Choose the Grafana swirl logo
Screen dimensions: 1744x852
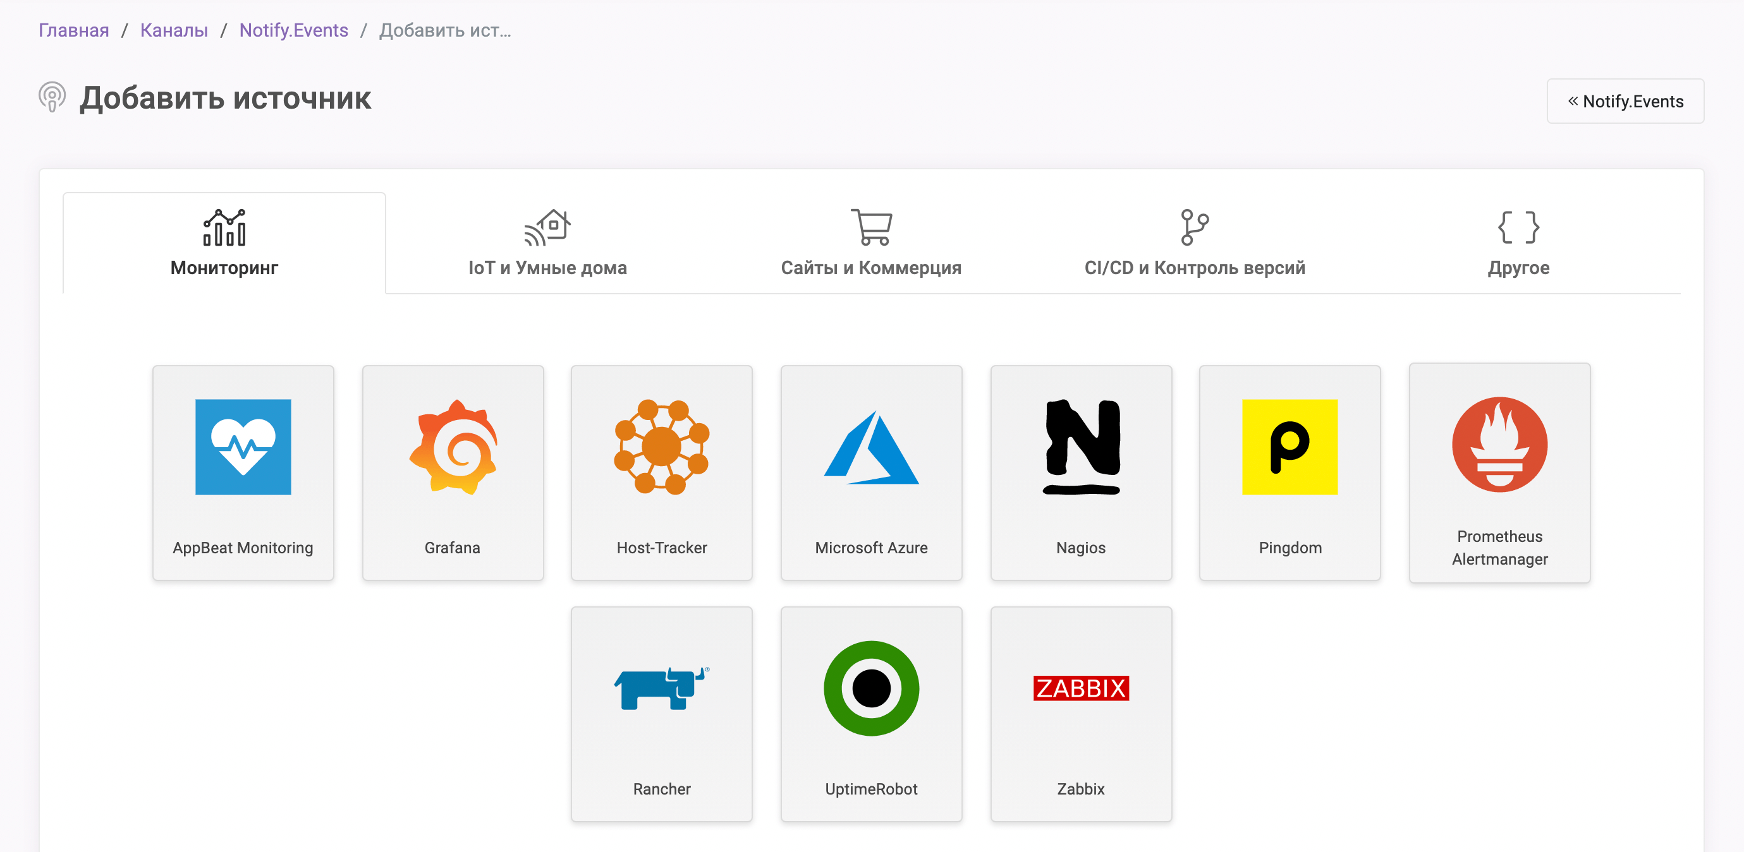453,447
